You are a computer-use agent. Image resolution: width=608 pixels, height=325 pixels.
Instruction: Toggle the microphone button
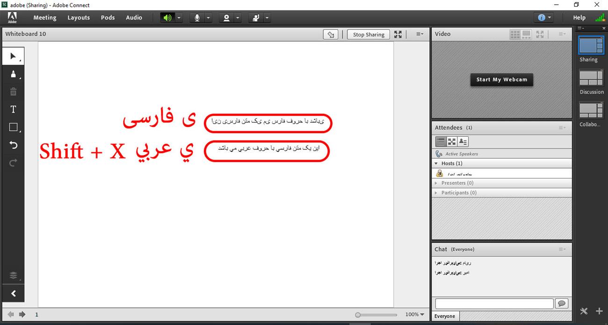point(197,18)
